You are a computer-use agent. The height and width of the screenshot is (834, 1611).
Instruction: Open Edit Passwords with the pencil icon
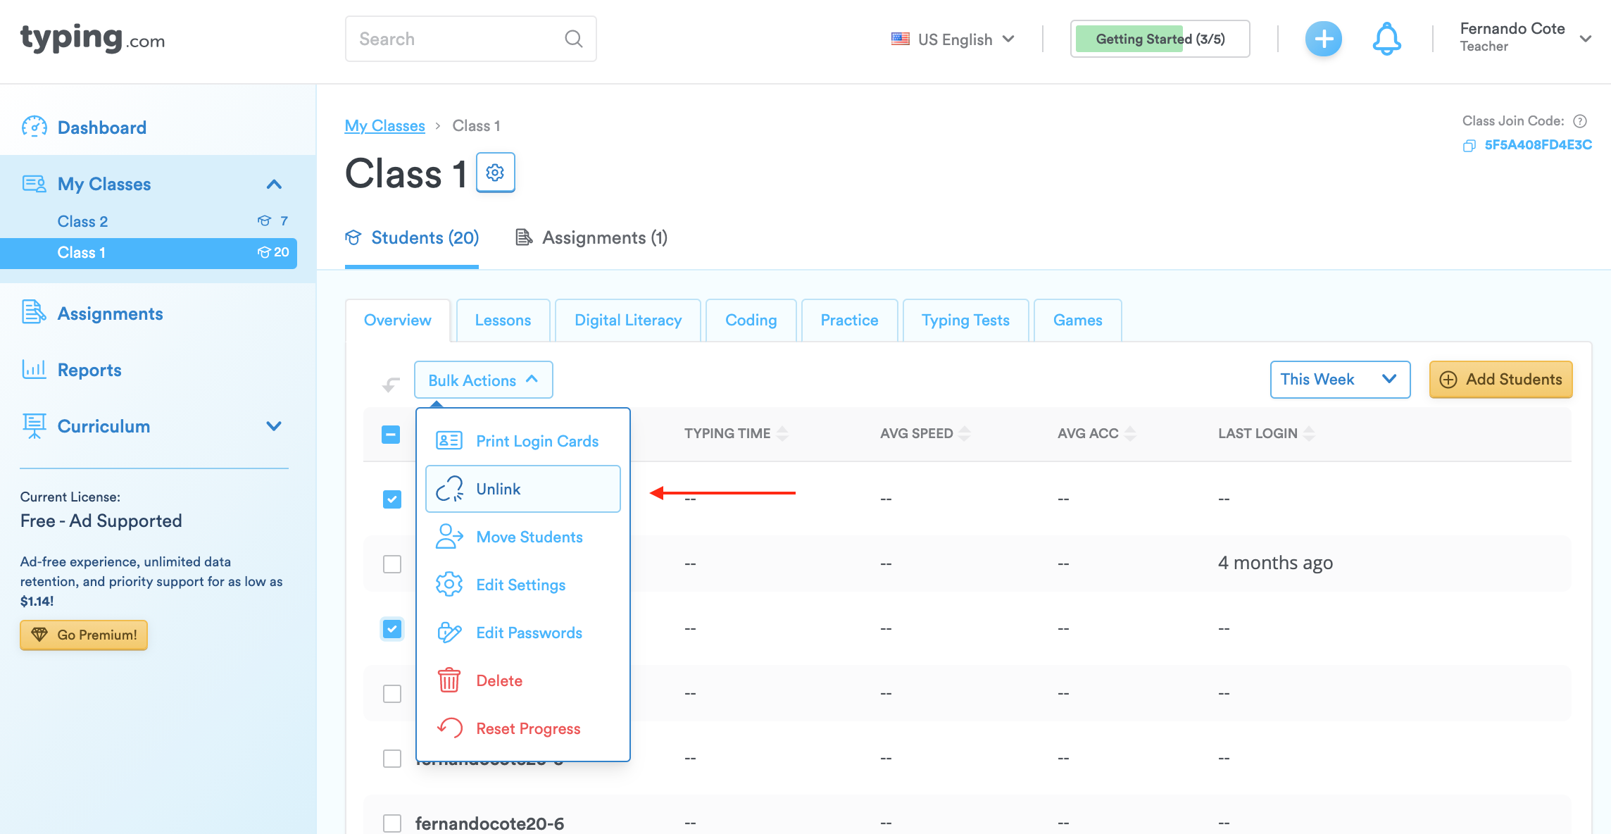(x=449, y=632)
